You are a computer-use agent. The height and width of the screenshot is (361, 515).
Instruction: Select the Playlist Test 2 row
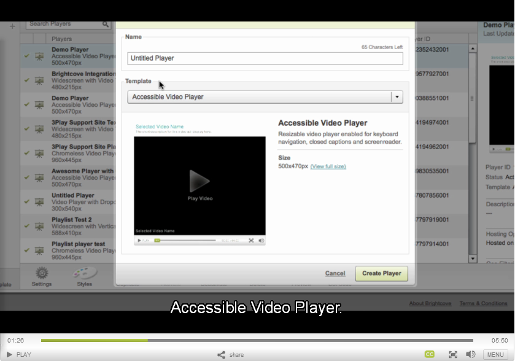pyautogui.click(x=68, y=226)
